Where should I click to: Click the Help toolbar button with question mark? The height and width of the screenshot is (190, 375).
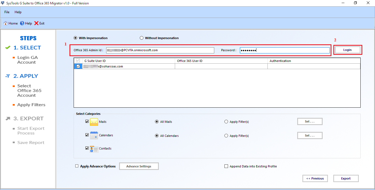click(x=26, y=23)
